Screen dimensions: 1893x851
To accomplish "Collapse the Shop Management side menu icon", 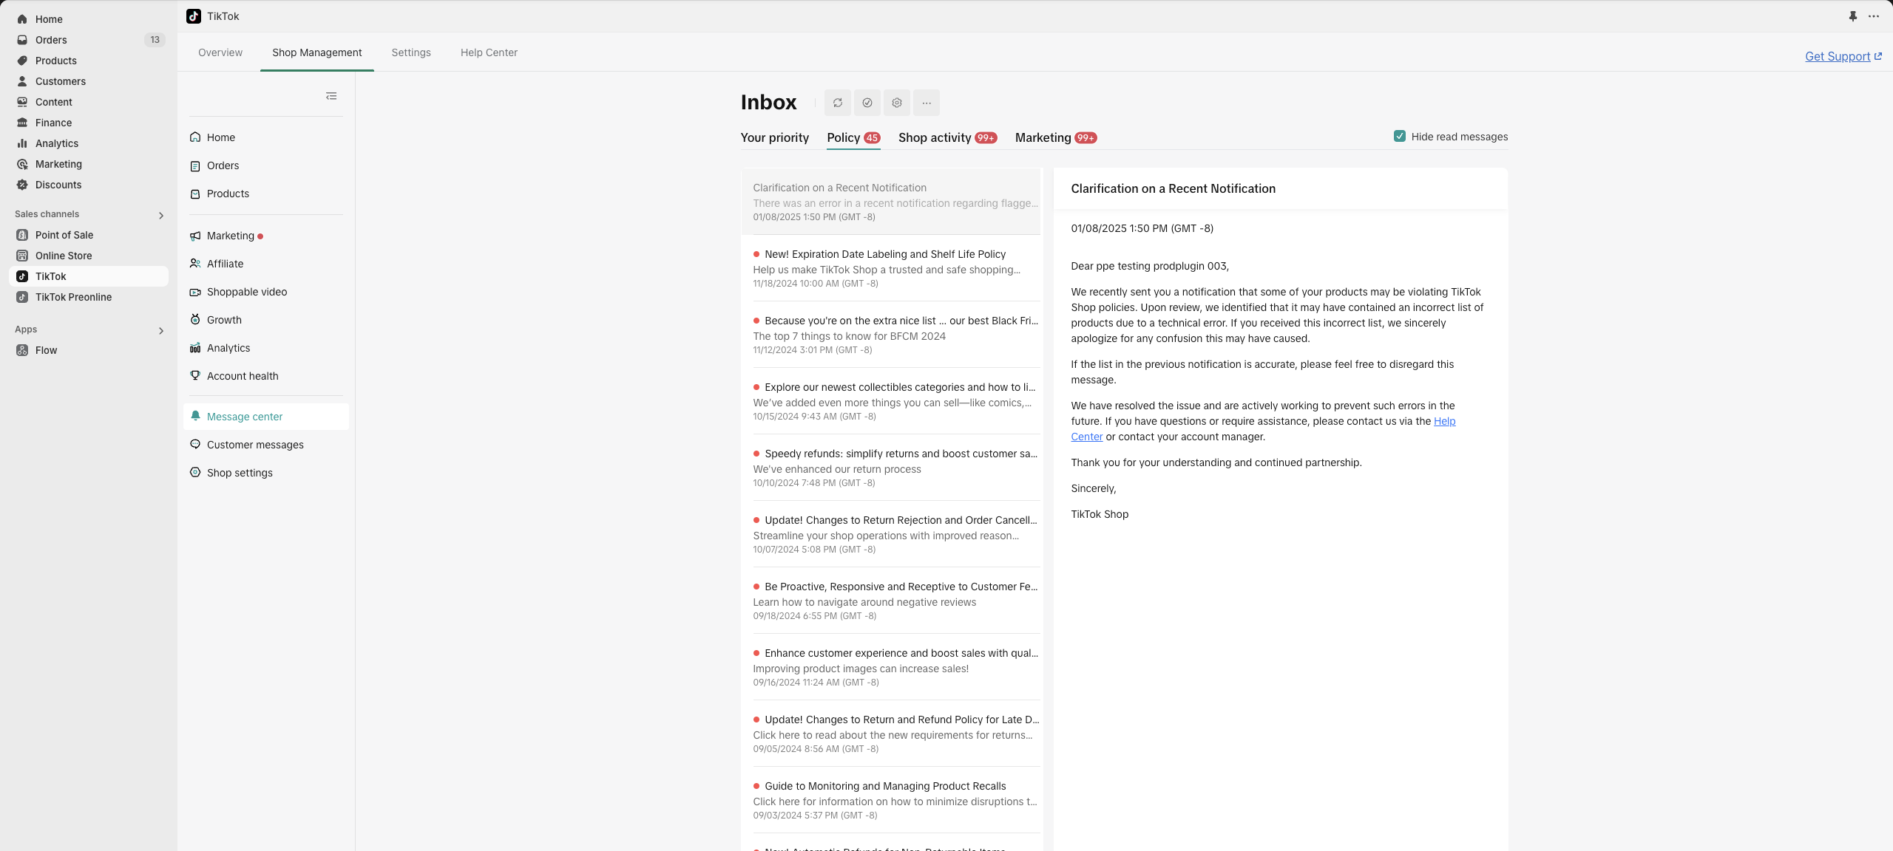I will click(331, 96).
